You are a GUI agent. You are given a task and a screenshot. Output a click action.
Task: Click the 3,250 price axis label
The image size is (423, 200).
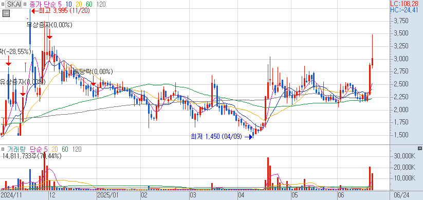[401, 46]
